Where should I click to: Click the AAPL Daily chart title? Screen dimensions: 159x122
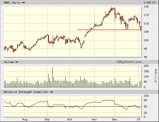tap(12, 3)
